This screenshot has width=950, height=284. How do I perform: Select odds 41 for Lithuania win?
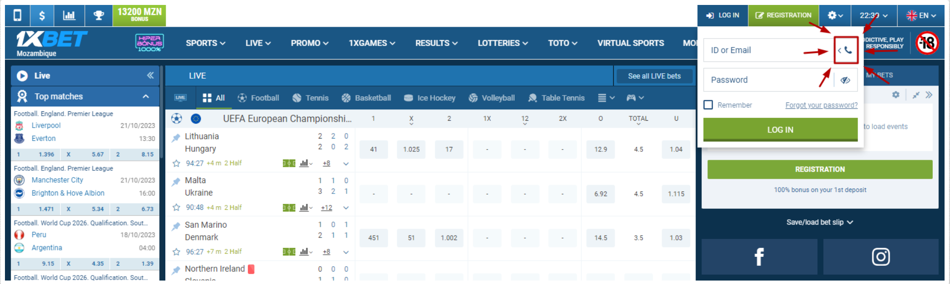374,149
